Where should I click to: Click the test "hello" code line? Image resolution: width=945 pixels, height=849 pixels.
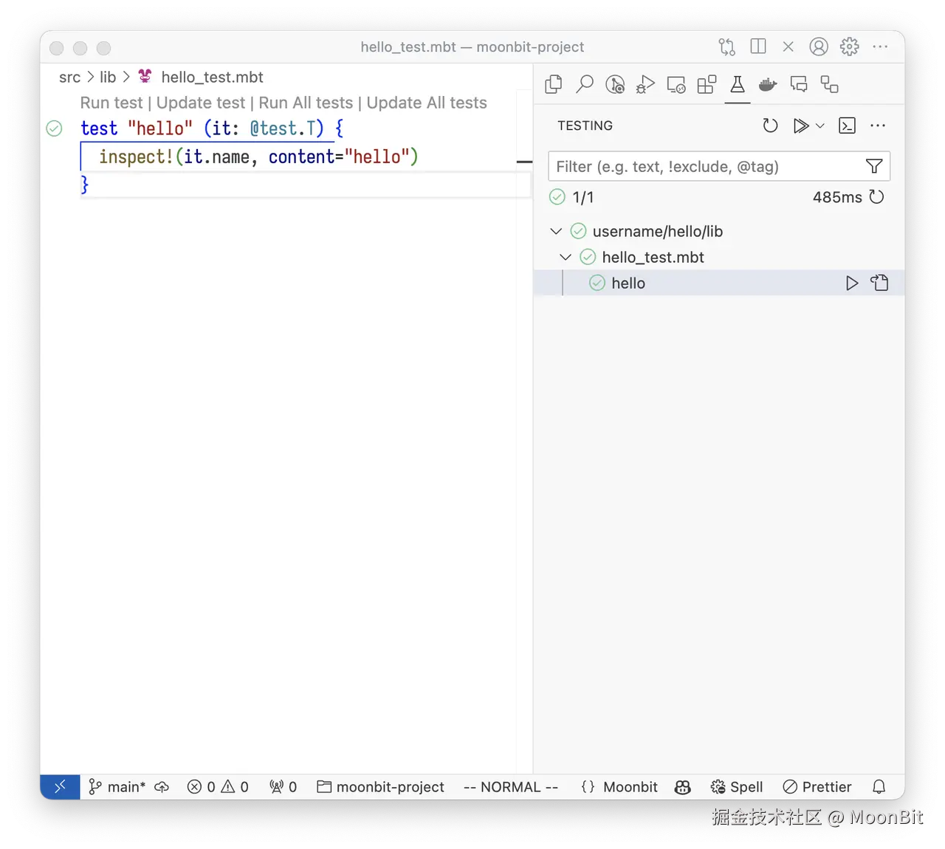point(212,128)
